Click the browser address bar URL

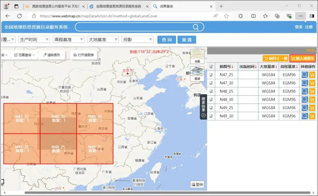[99, 16]
